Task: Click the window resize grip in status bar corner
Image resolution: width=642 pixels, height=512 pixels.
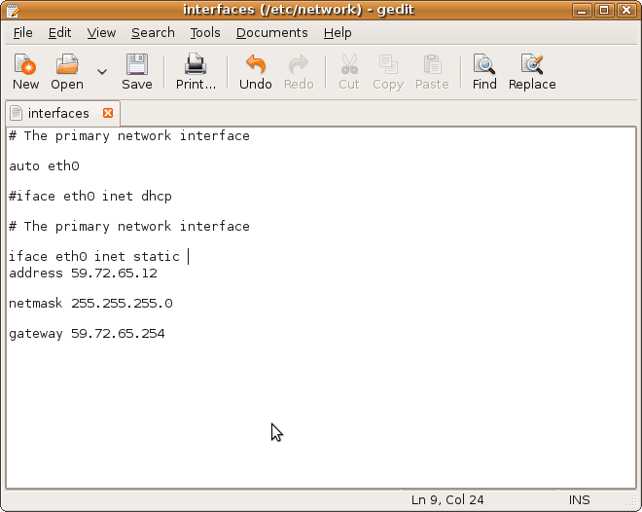Action: click(x=631, y=502)
